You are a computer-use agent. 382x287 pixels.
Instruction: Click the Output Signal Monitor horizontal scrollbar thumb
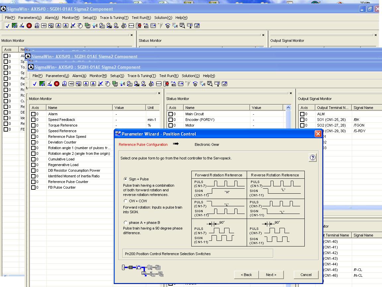(x=350, y=207)
